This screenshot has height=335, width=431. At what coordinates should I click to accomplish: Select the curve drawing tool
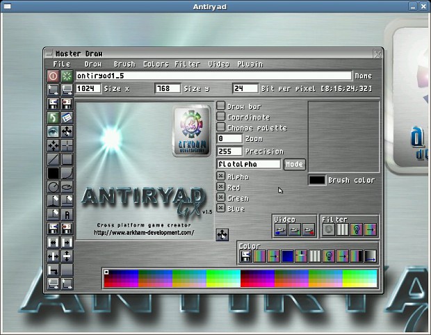(67, 173)
